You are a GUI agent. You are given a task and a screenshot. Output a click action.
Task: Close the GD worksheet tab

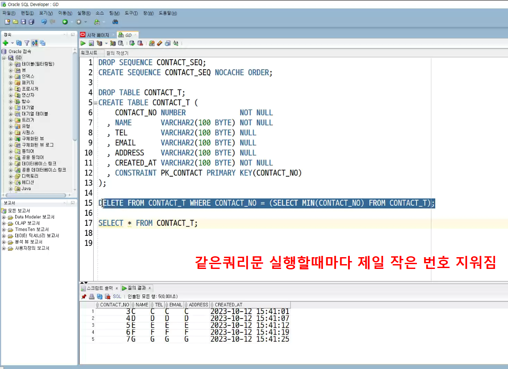click(135, 34)
